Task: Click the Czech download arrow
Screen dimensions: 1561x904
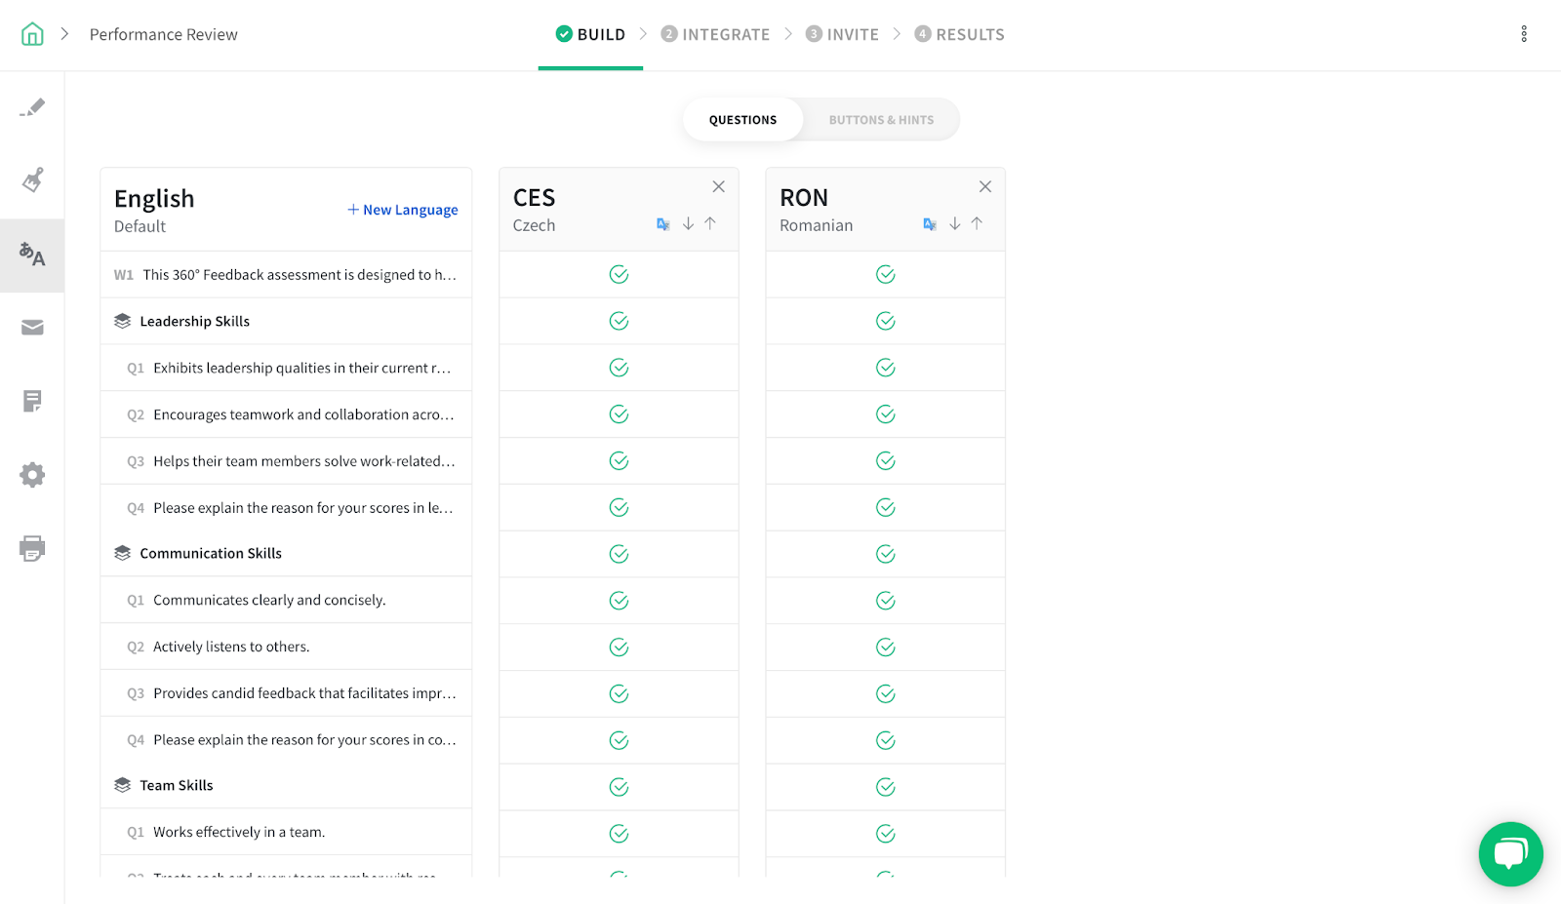Action: click(688, 223)
